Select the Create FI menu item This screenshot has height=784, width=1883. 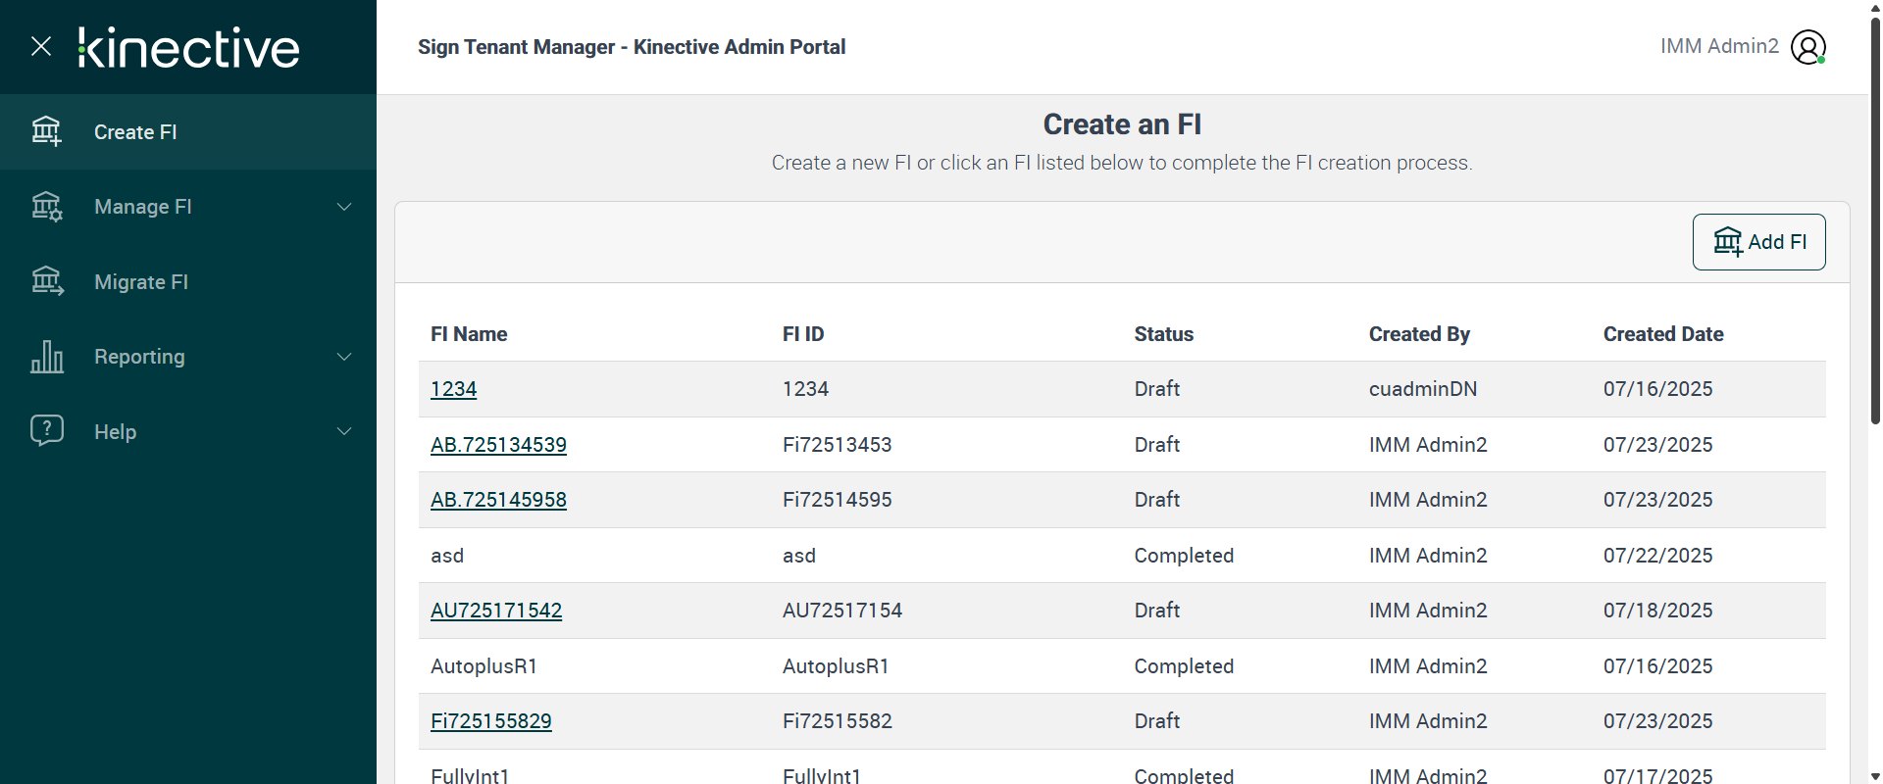click(135, 132)
